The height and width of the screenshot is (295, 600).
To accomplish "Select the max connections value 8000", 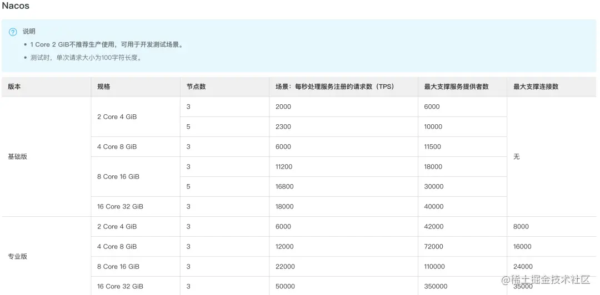I will click(521, 227).
